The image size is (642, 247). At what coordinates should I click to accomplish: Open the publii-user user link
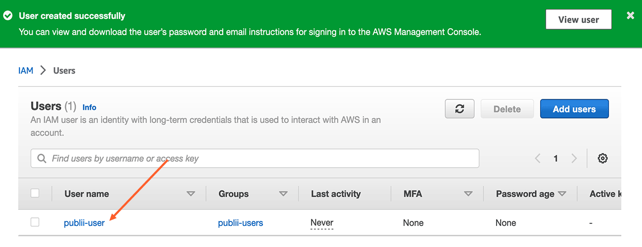[84, 223]
